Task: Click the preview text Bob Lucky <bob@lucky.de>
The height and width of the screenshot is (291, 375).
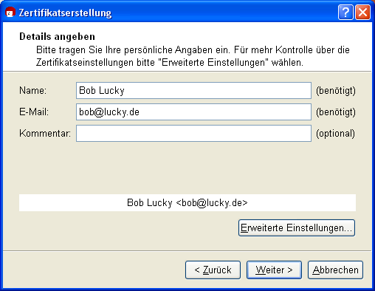Action: pos(187,203)
